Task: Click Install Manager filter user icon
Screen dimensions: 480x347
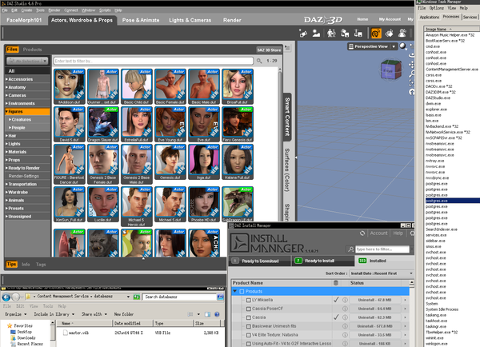Action: pos(351,249)
